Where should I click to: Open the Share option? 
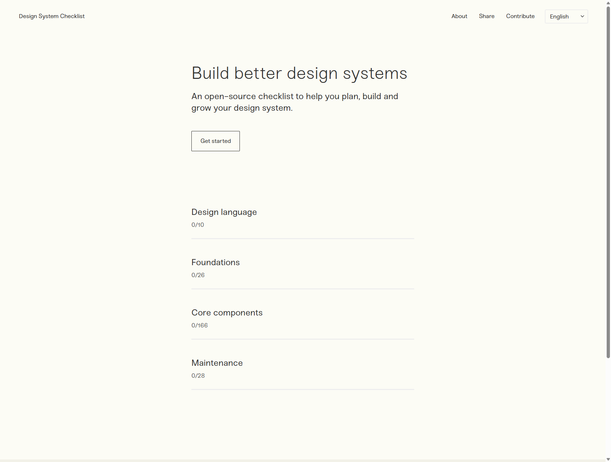point(486,16)
